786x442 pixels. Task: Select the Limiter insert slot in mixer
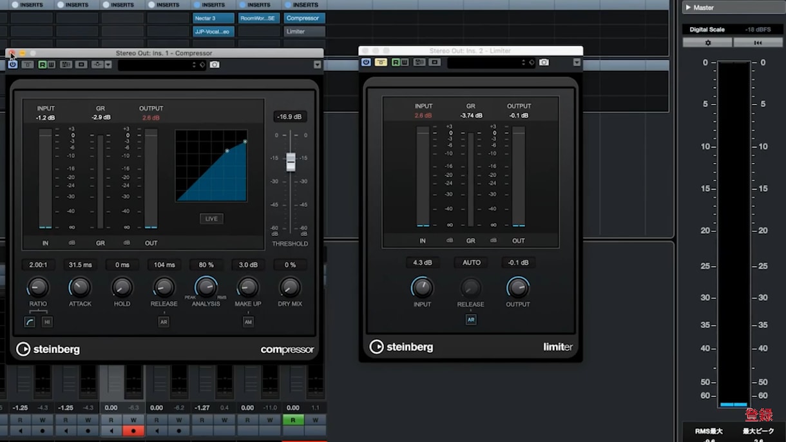coord(305,32)
